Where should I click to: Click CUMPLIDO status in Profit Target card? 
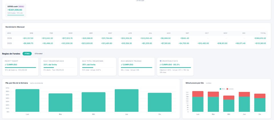[11, 65]
